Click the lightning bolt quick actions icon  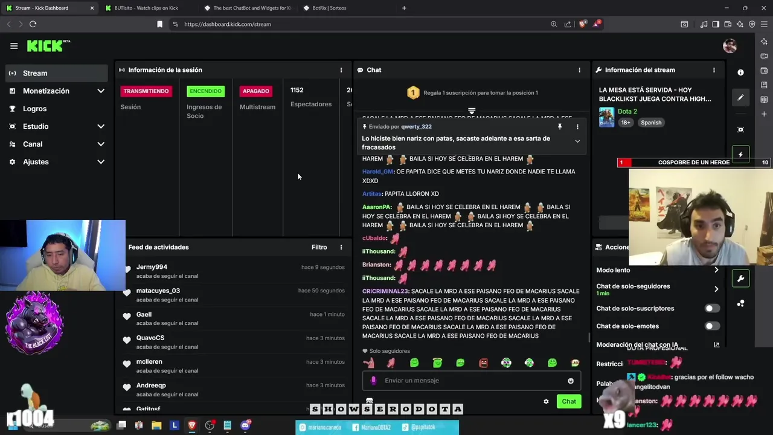point(740,154)
